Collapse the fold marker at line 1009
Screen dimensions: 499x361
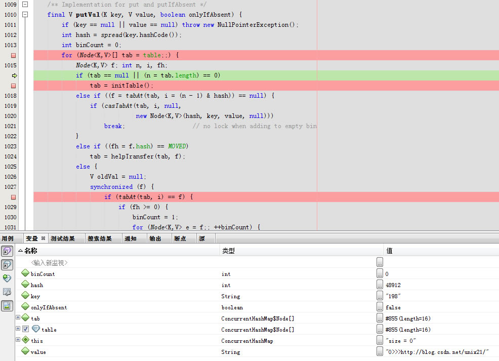[x=25, y=5]
